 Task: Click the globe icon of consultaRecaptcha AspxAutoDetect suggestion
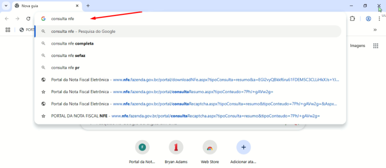click(x=43, y=104)
